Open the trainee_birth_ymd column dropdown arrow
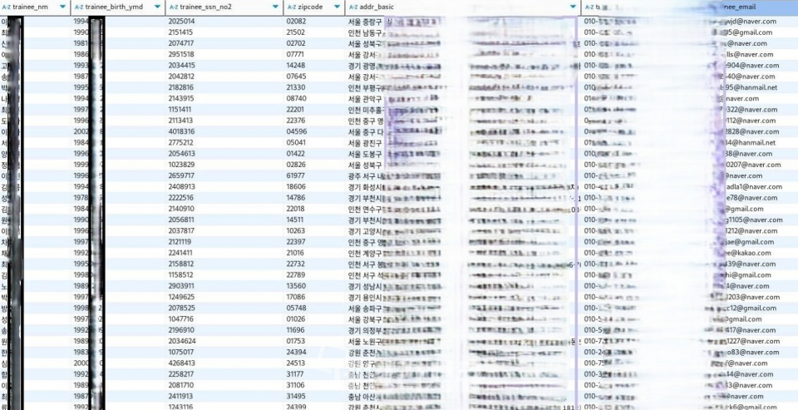 pos(157,7)
